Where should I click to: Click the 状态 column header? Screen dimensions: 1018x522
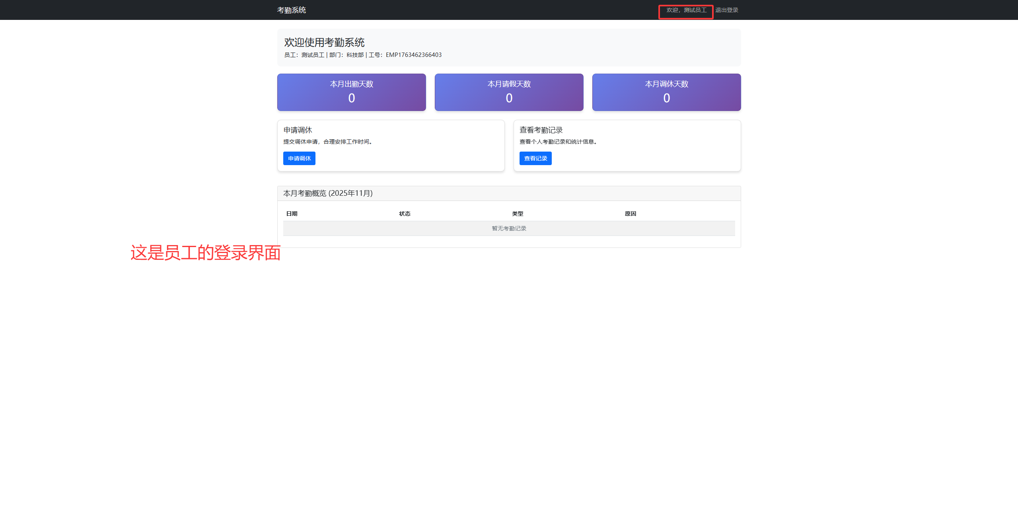coord(405,214)
